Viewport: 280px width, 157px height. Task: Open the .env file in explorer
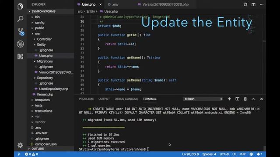pyautogui.click(x=50, y=128)
